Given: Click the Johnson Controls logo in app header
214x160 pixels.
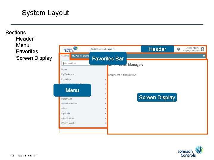Looking at the screenshot, I should [70, 49].
